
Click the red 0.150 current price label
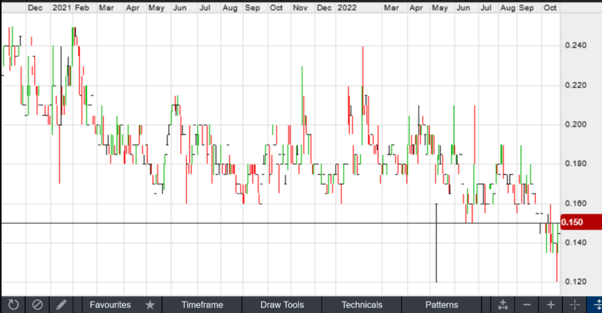click(x=582, y=222)
